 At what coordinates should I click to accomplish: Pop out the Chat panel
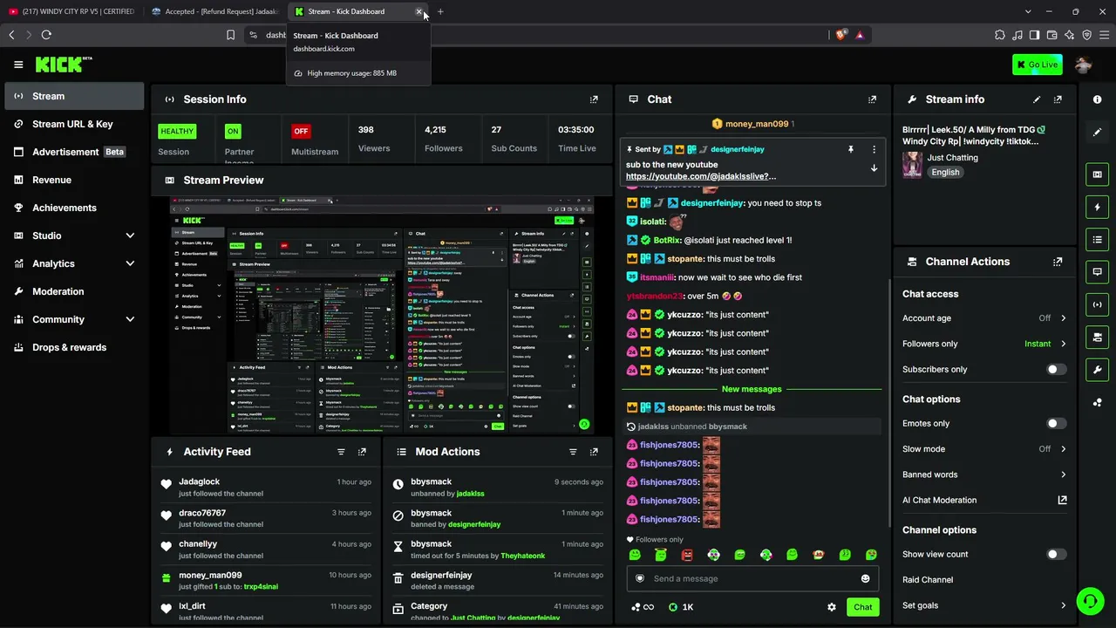[x=872, y=99]
